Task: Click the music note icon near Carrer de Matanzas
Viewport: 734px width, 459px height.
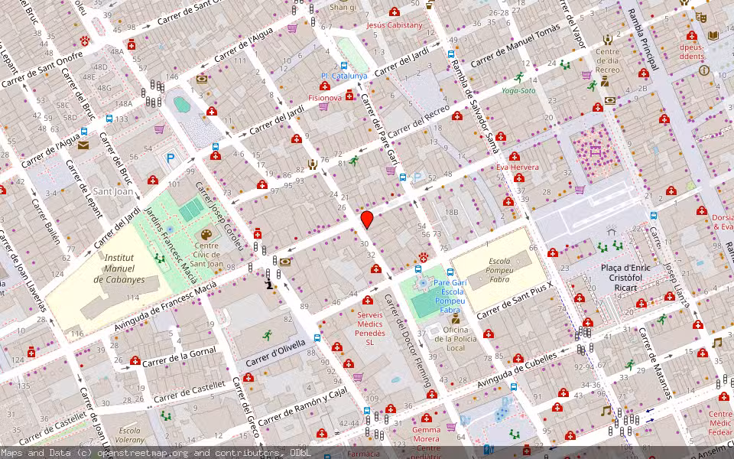Action: click(x=716, y=343)
